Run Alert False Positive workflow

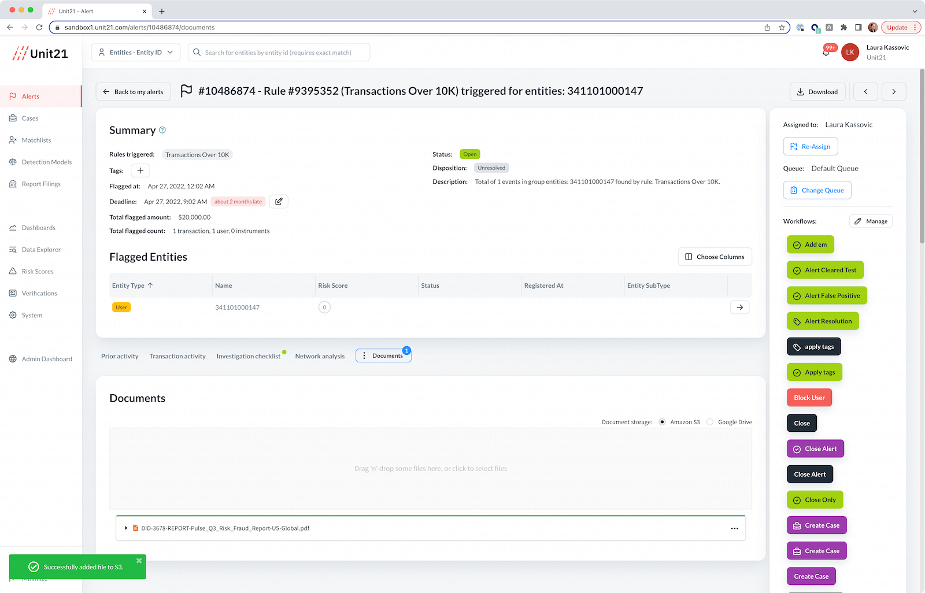click(x=827, y=295)
